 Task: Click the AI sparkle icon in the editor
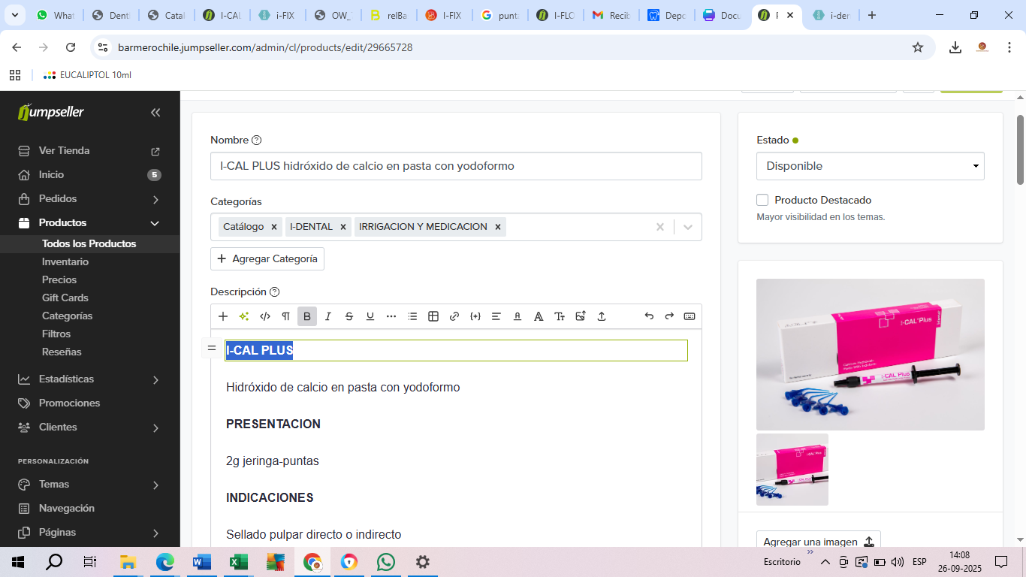tap(243, 316)
